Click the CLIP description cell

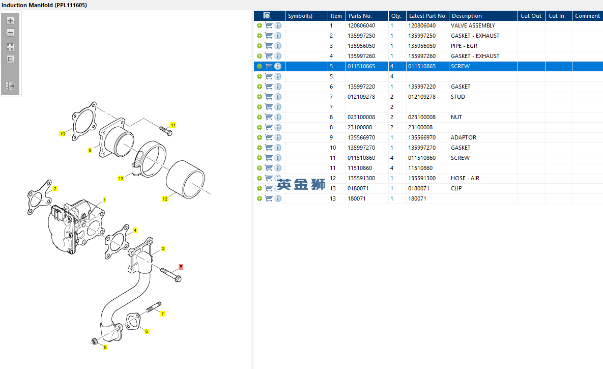[x=483, y=188]
